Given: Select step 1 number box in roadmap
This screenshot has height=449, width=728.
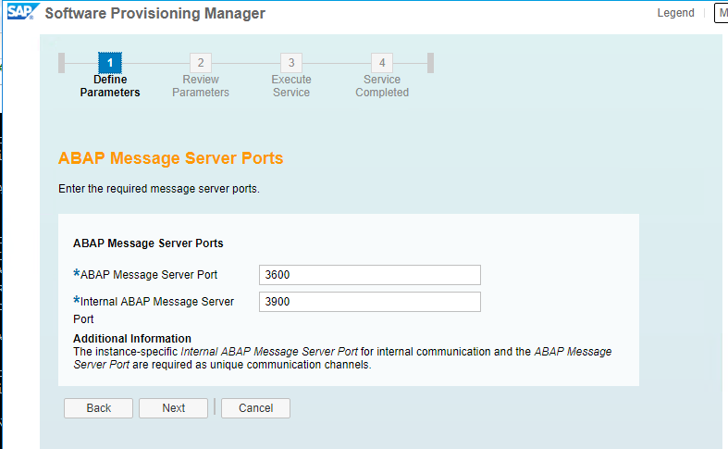Looking at the screenshot, I should pos(110,63).
